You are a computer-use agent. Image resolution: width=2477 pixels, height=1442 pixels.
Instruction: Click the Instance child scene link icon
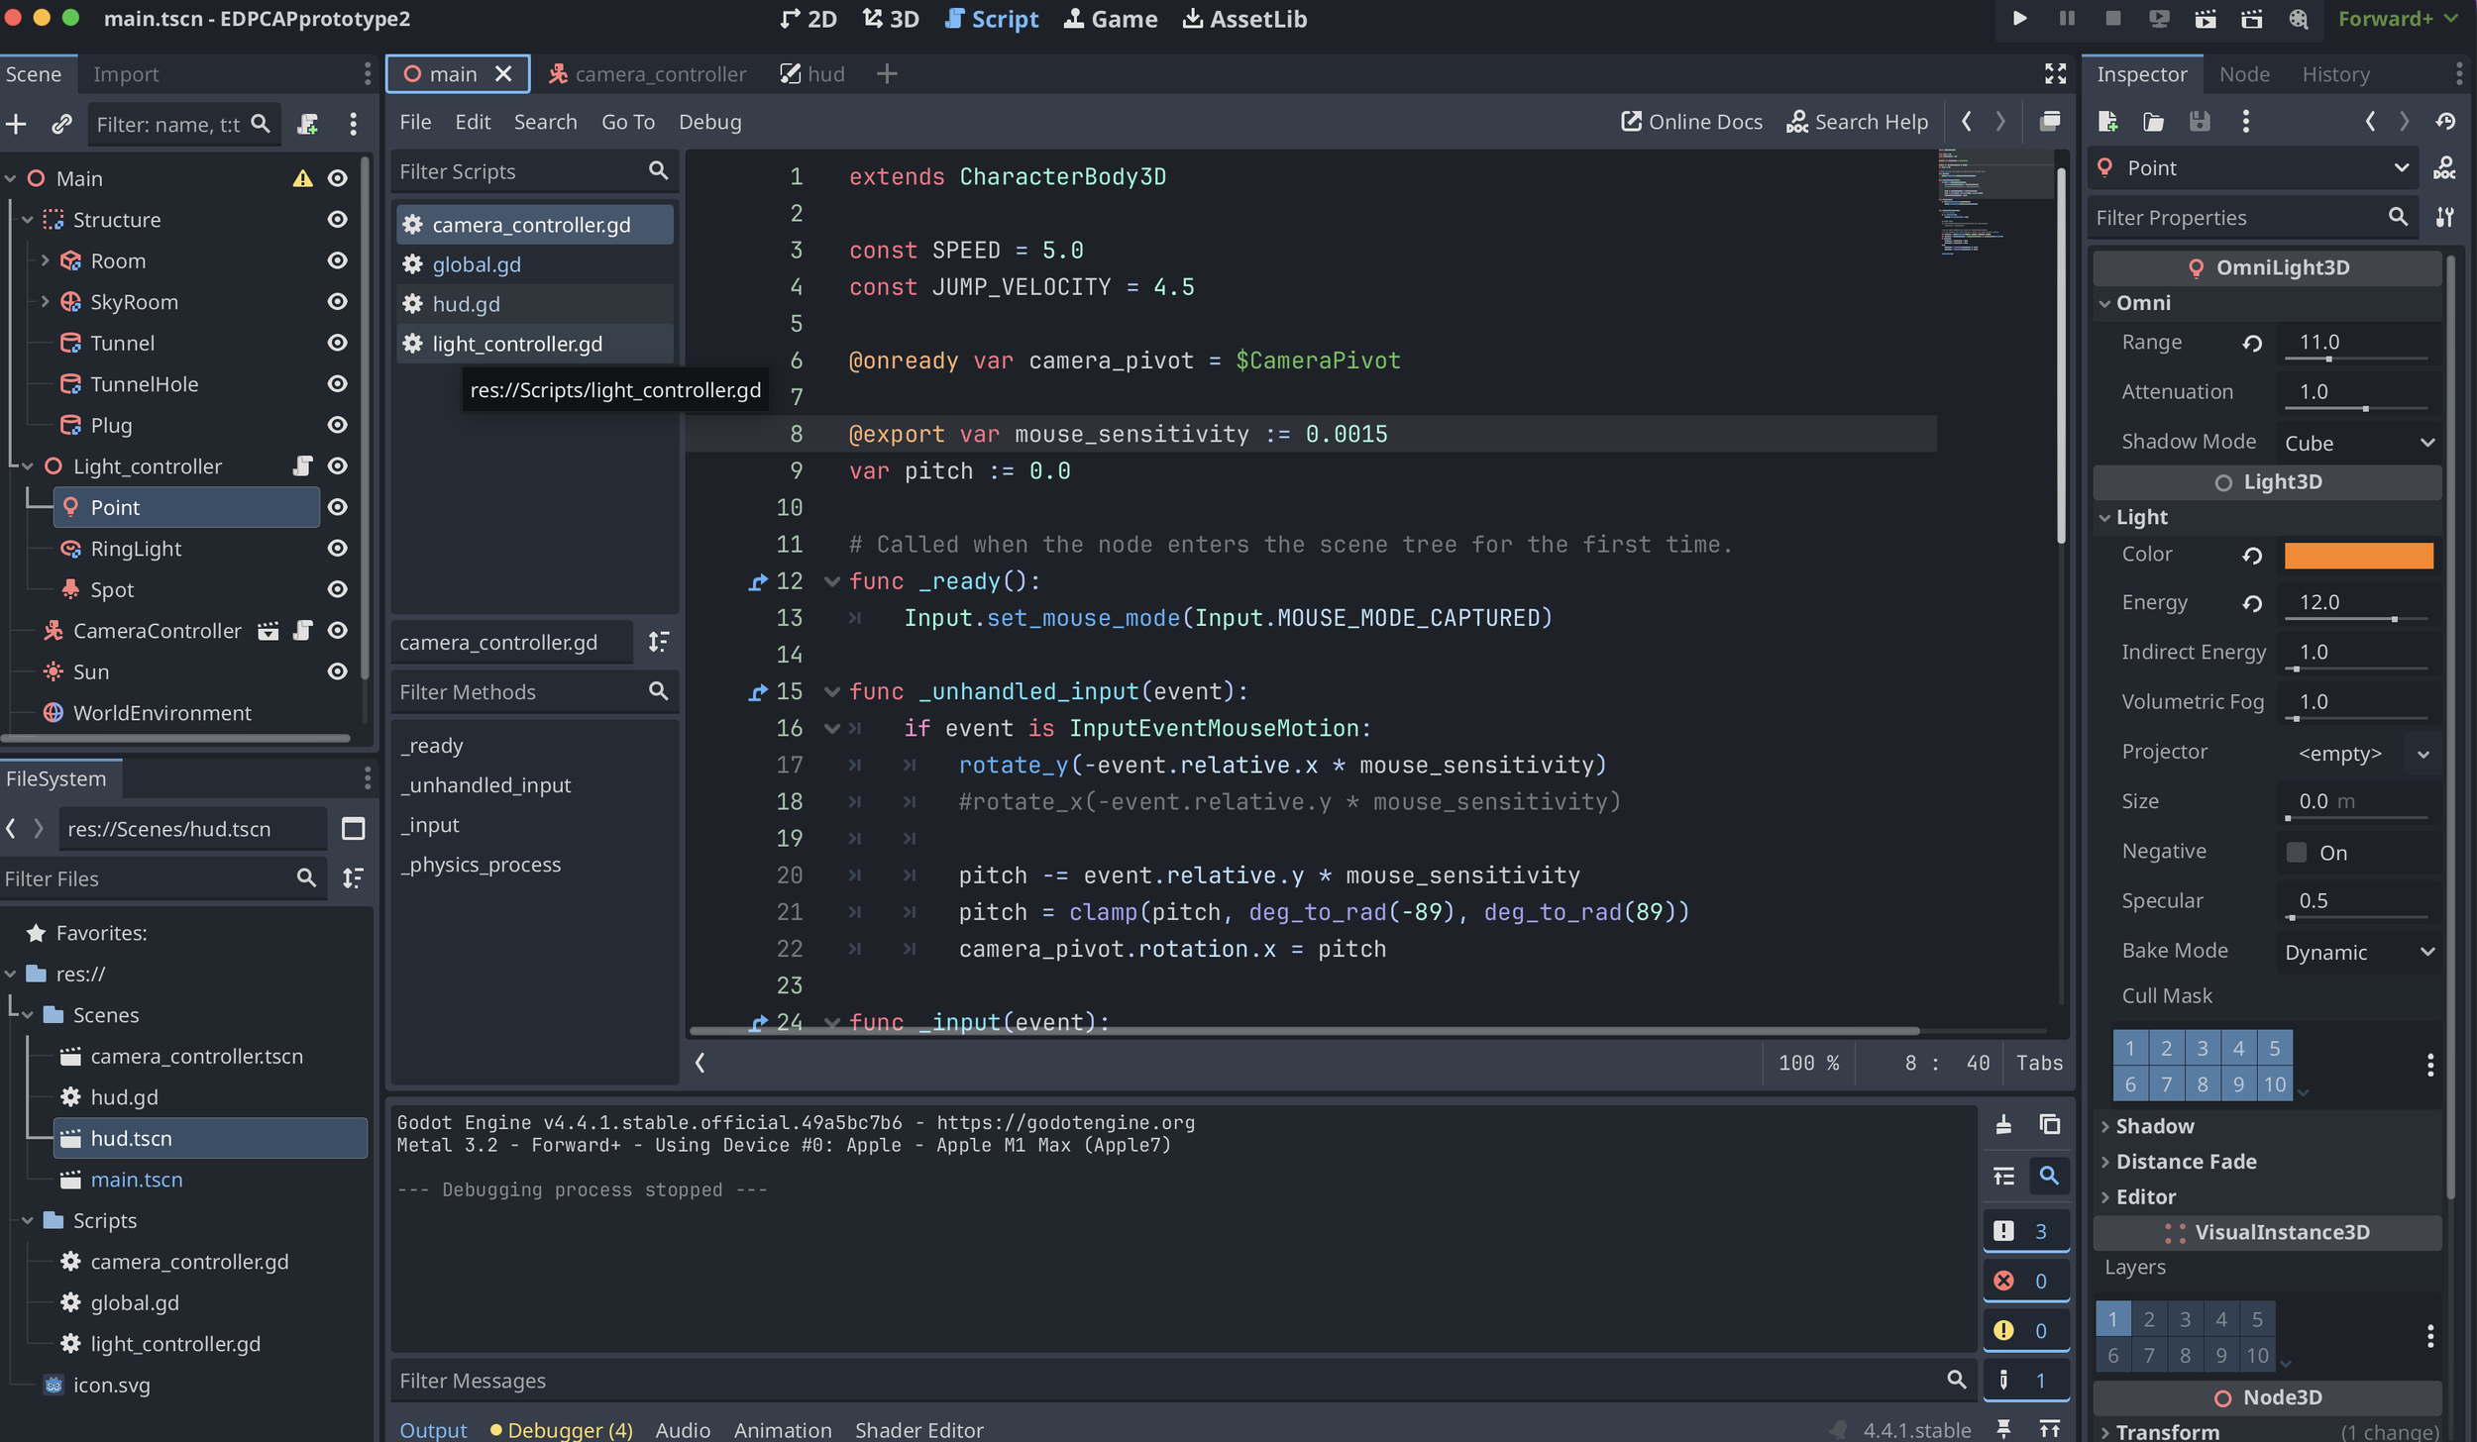click(61, 124)
